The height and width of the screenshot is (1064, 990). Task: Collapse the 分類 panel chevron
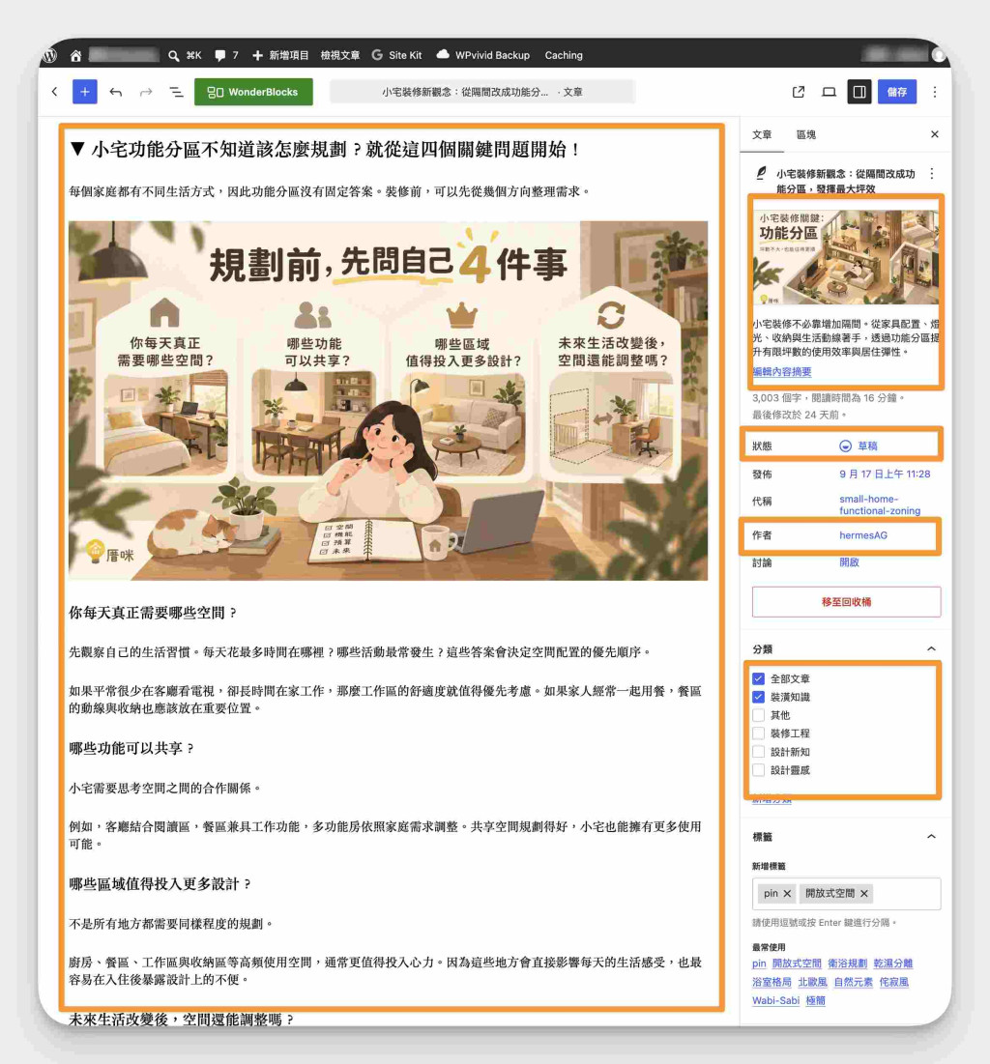931,649
